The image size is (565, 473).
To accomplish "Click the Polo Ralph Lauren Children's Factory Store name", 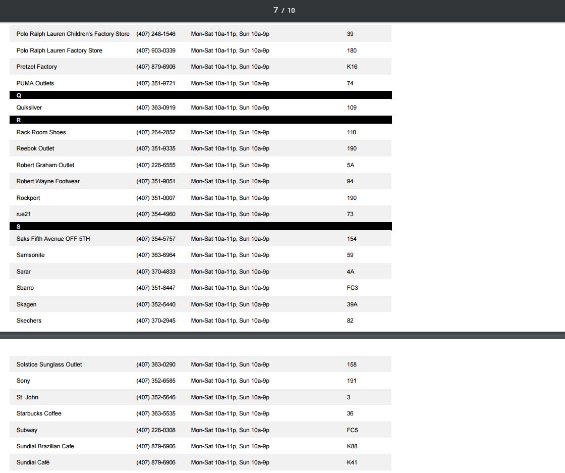I will tap(73, 34).
